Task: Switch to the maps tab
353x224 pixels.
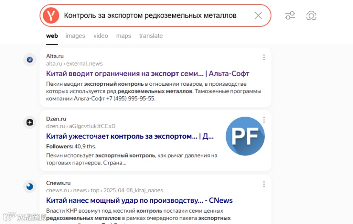Action: (123, 36)
